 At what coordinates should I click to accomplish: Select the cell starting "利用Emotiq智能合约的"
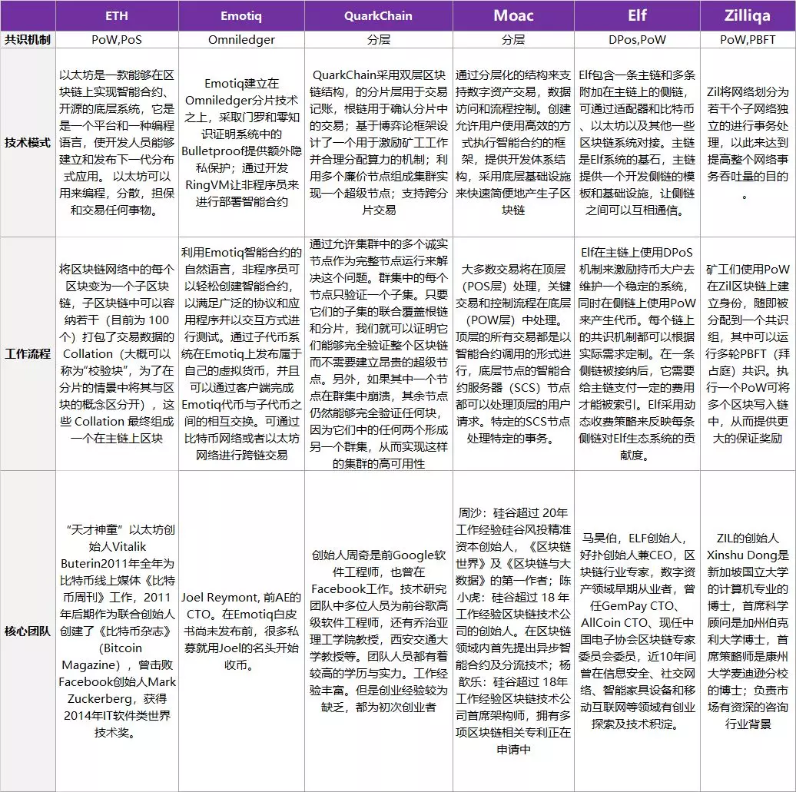241,354
